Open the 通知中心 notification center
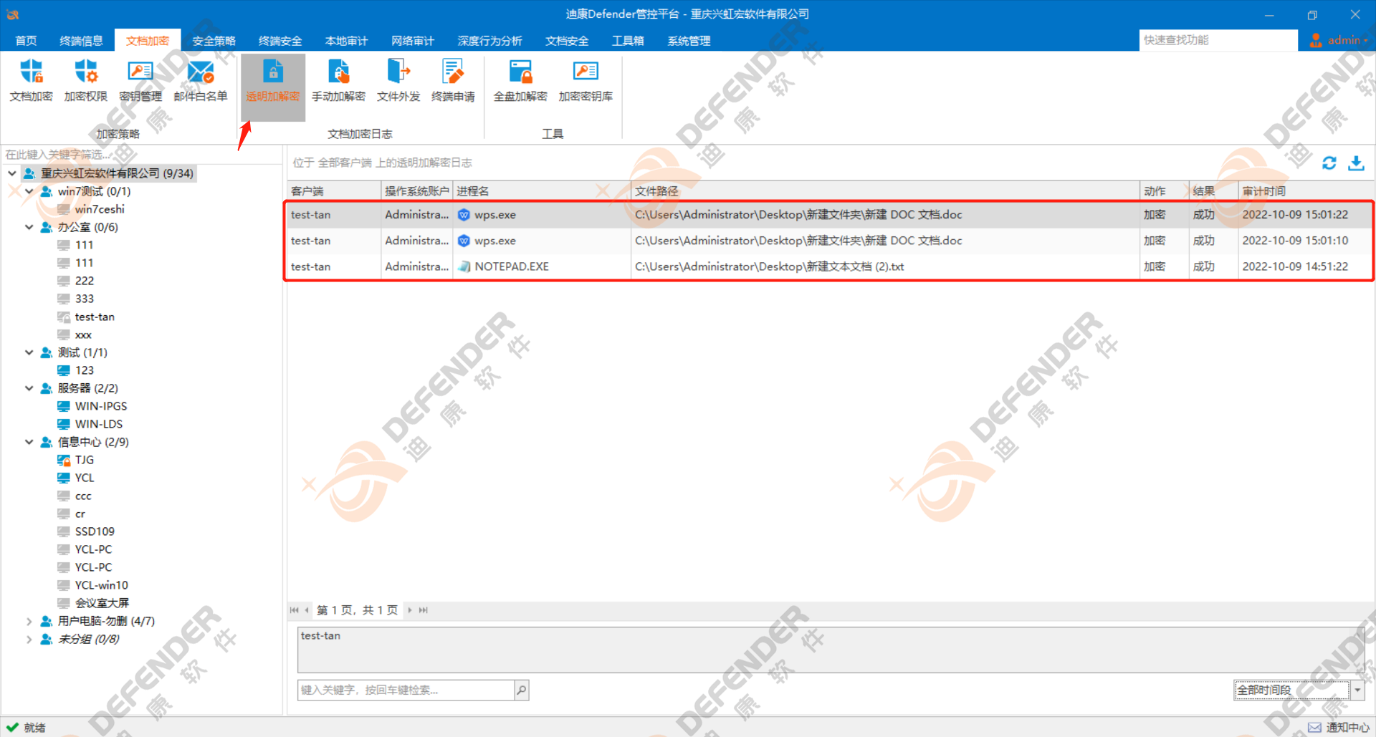This screenshot has width=1376, height=737. [x=1339, y=727]
